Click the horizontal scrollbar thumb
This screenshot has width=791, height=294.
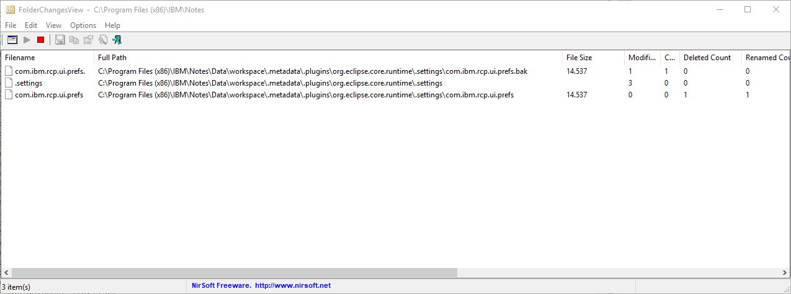click(x=235, y=273)
